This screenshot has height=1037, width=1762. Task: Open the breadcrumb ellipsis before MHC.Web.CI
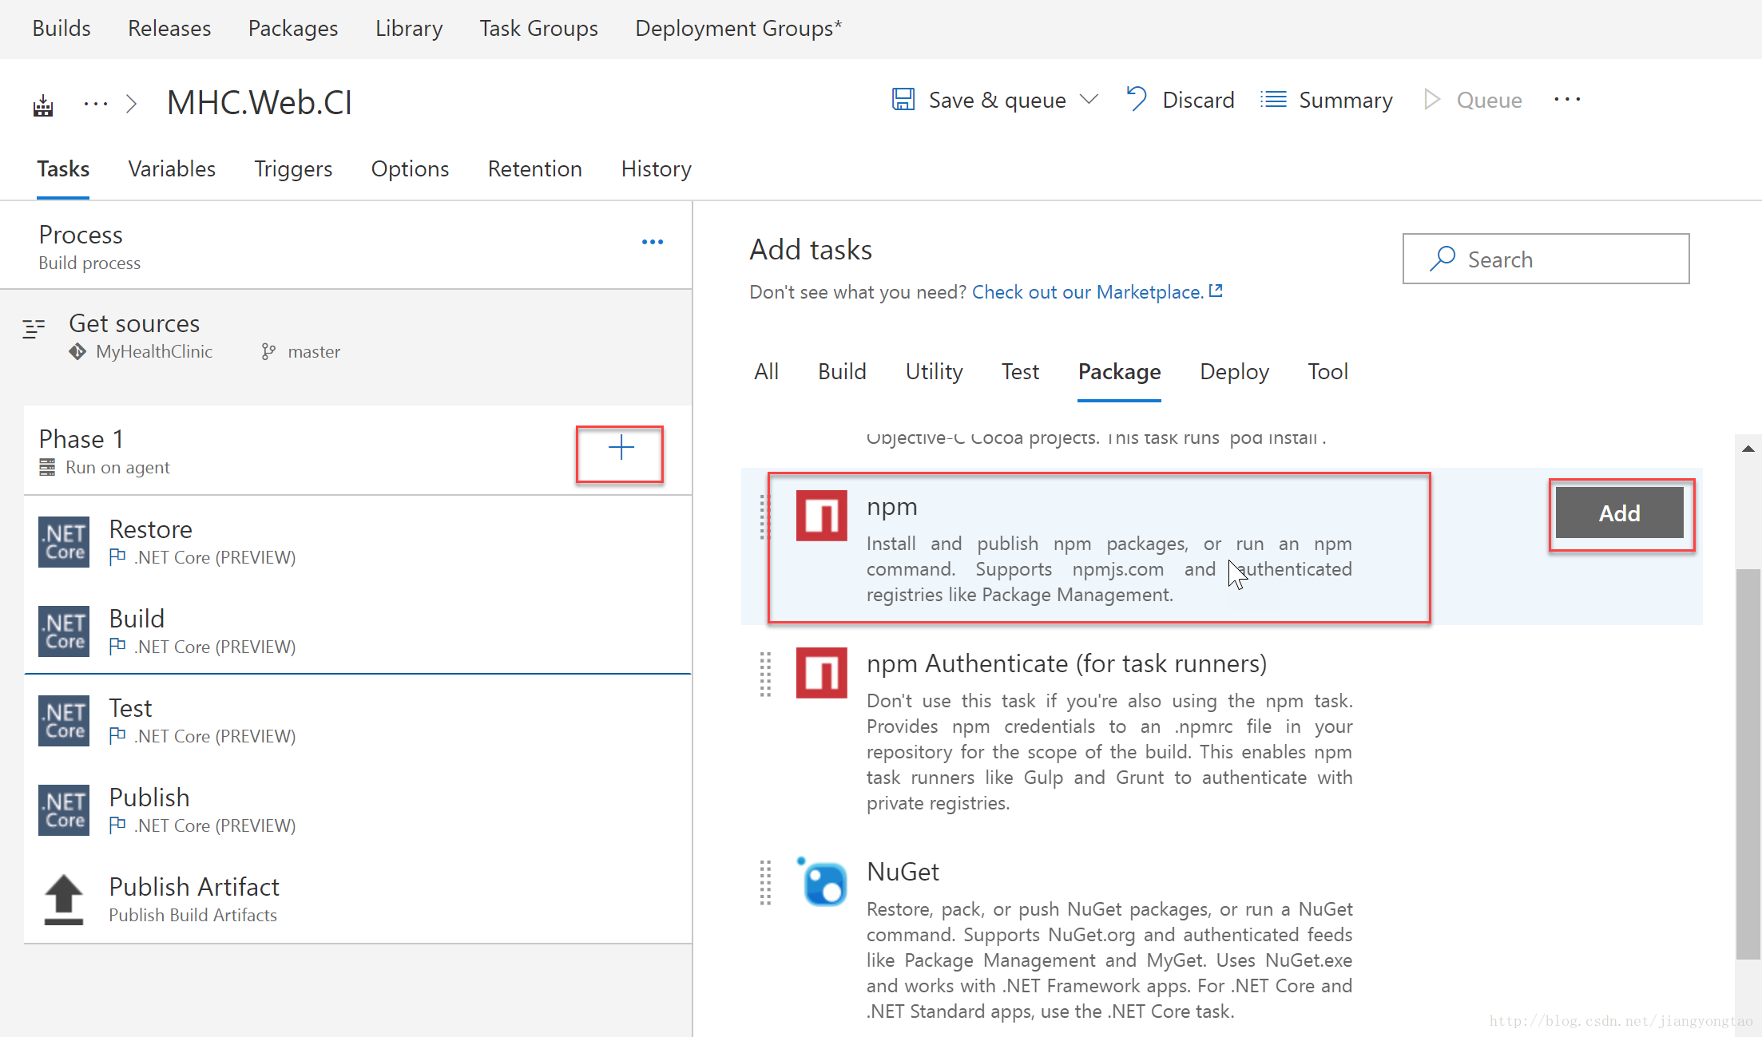(95, 104)
